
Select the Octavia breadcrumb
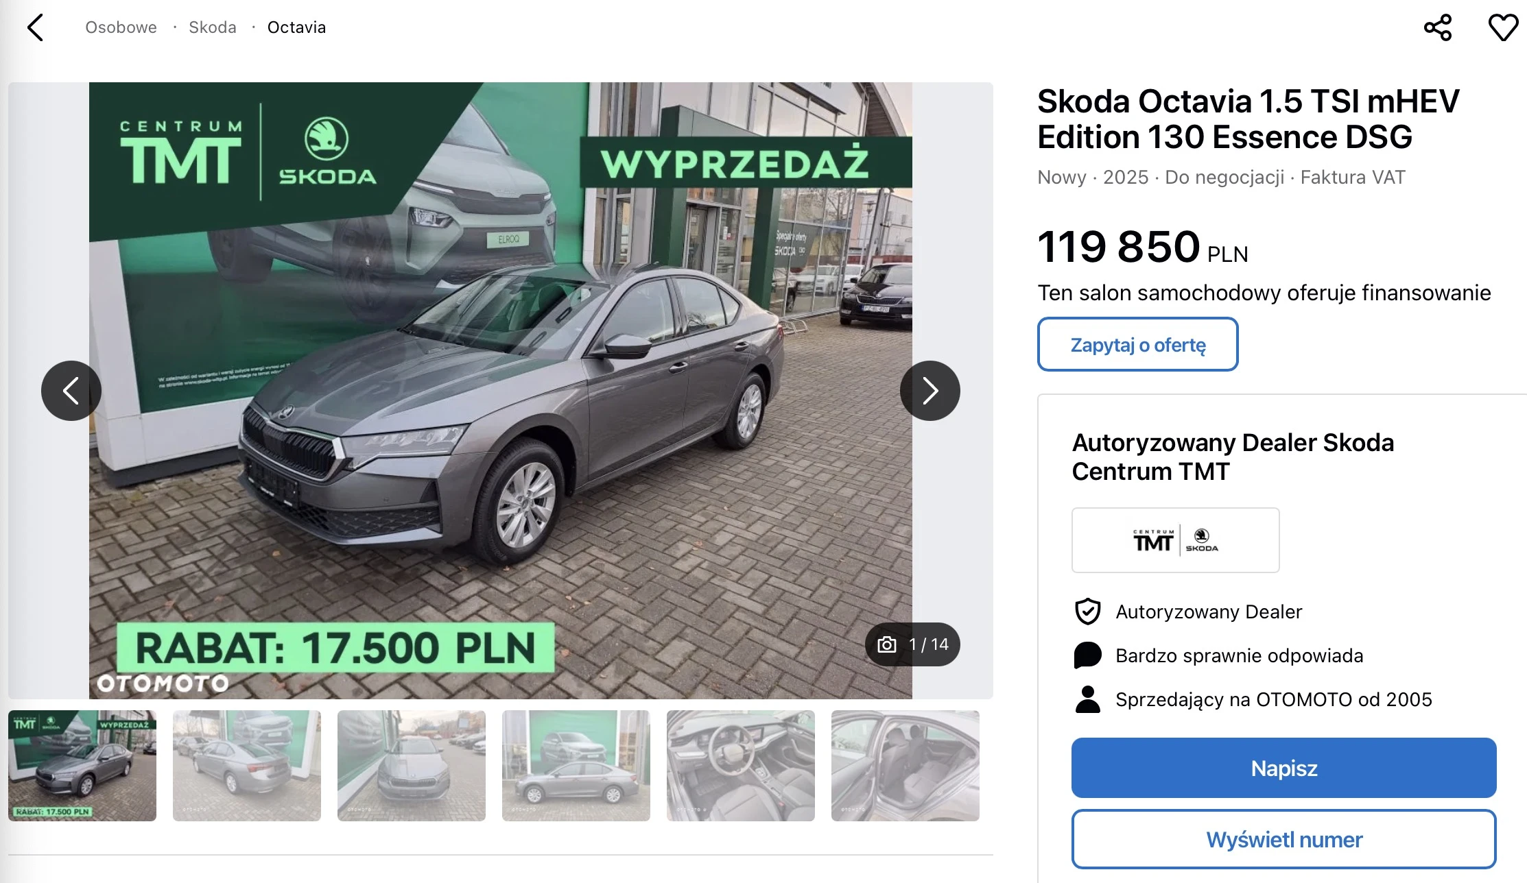[x=296, y=27]
